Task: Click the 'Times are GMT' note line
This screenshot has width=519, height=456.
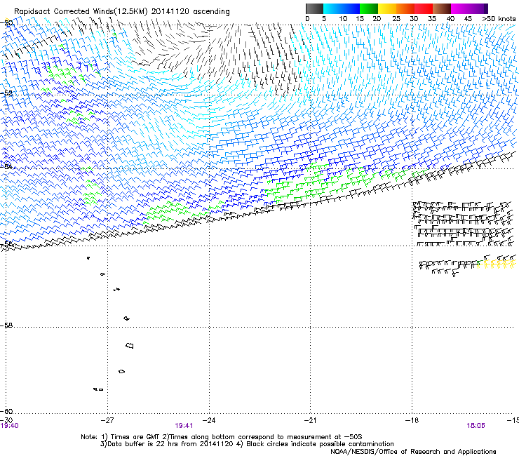Action: click(x=222, y=437)
